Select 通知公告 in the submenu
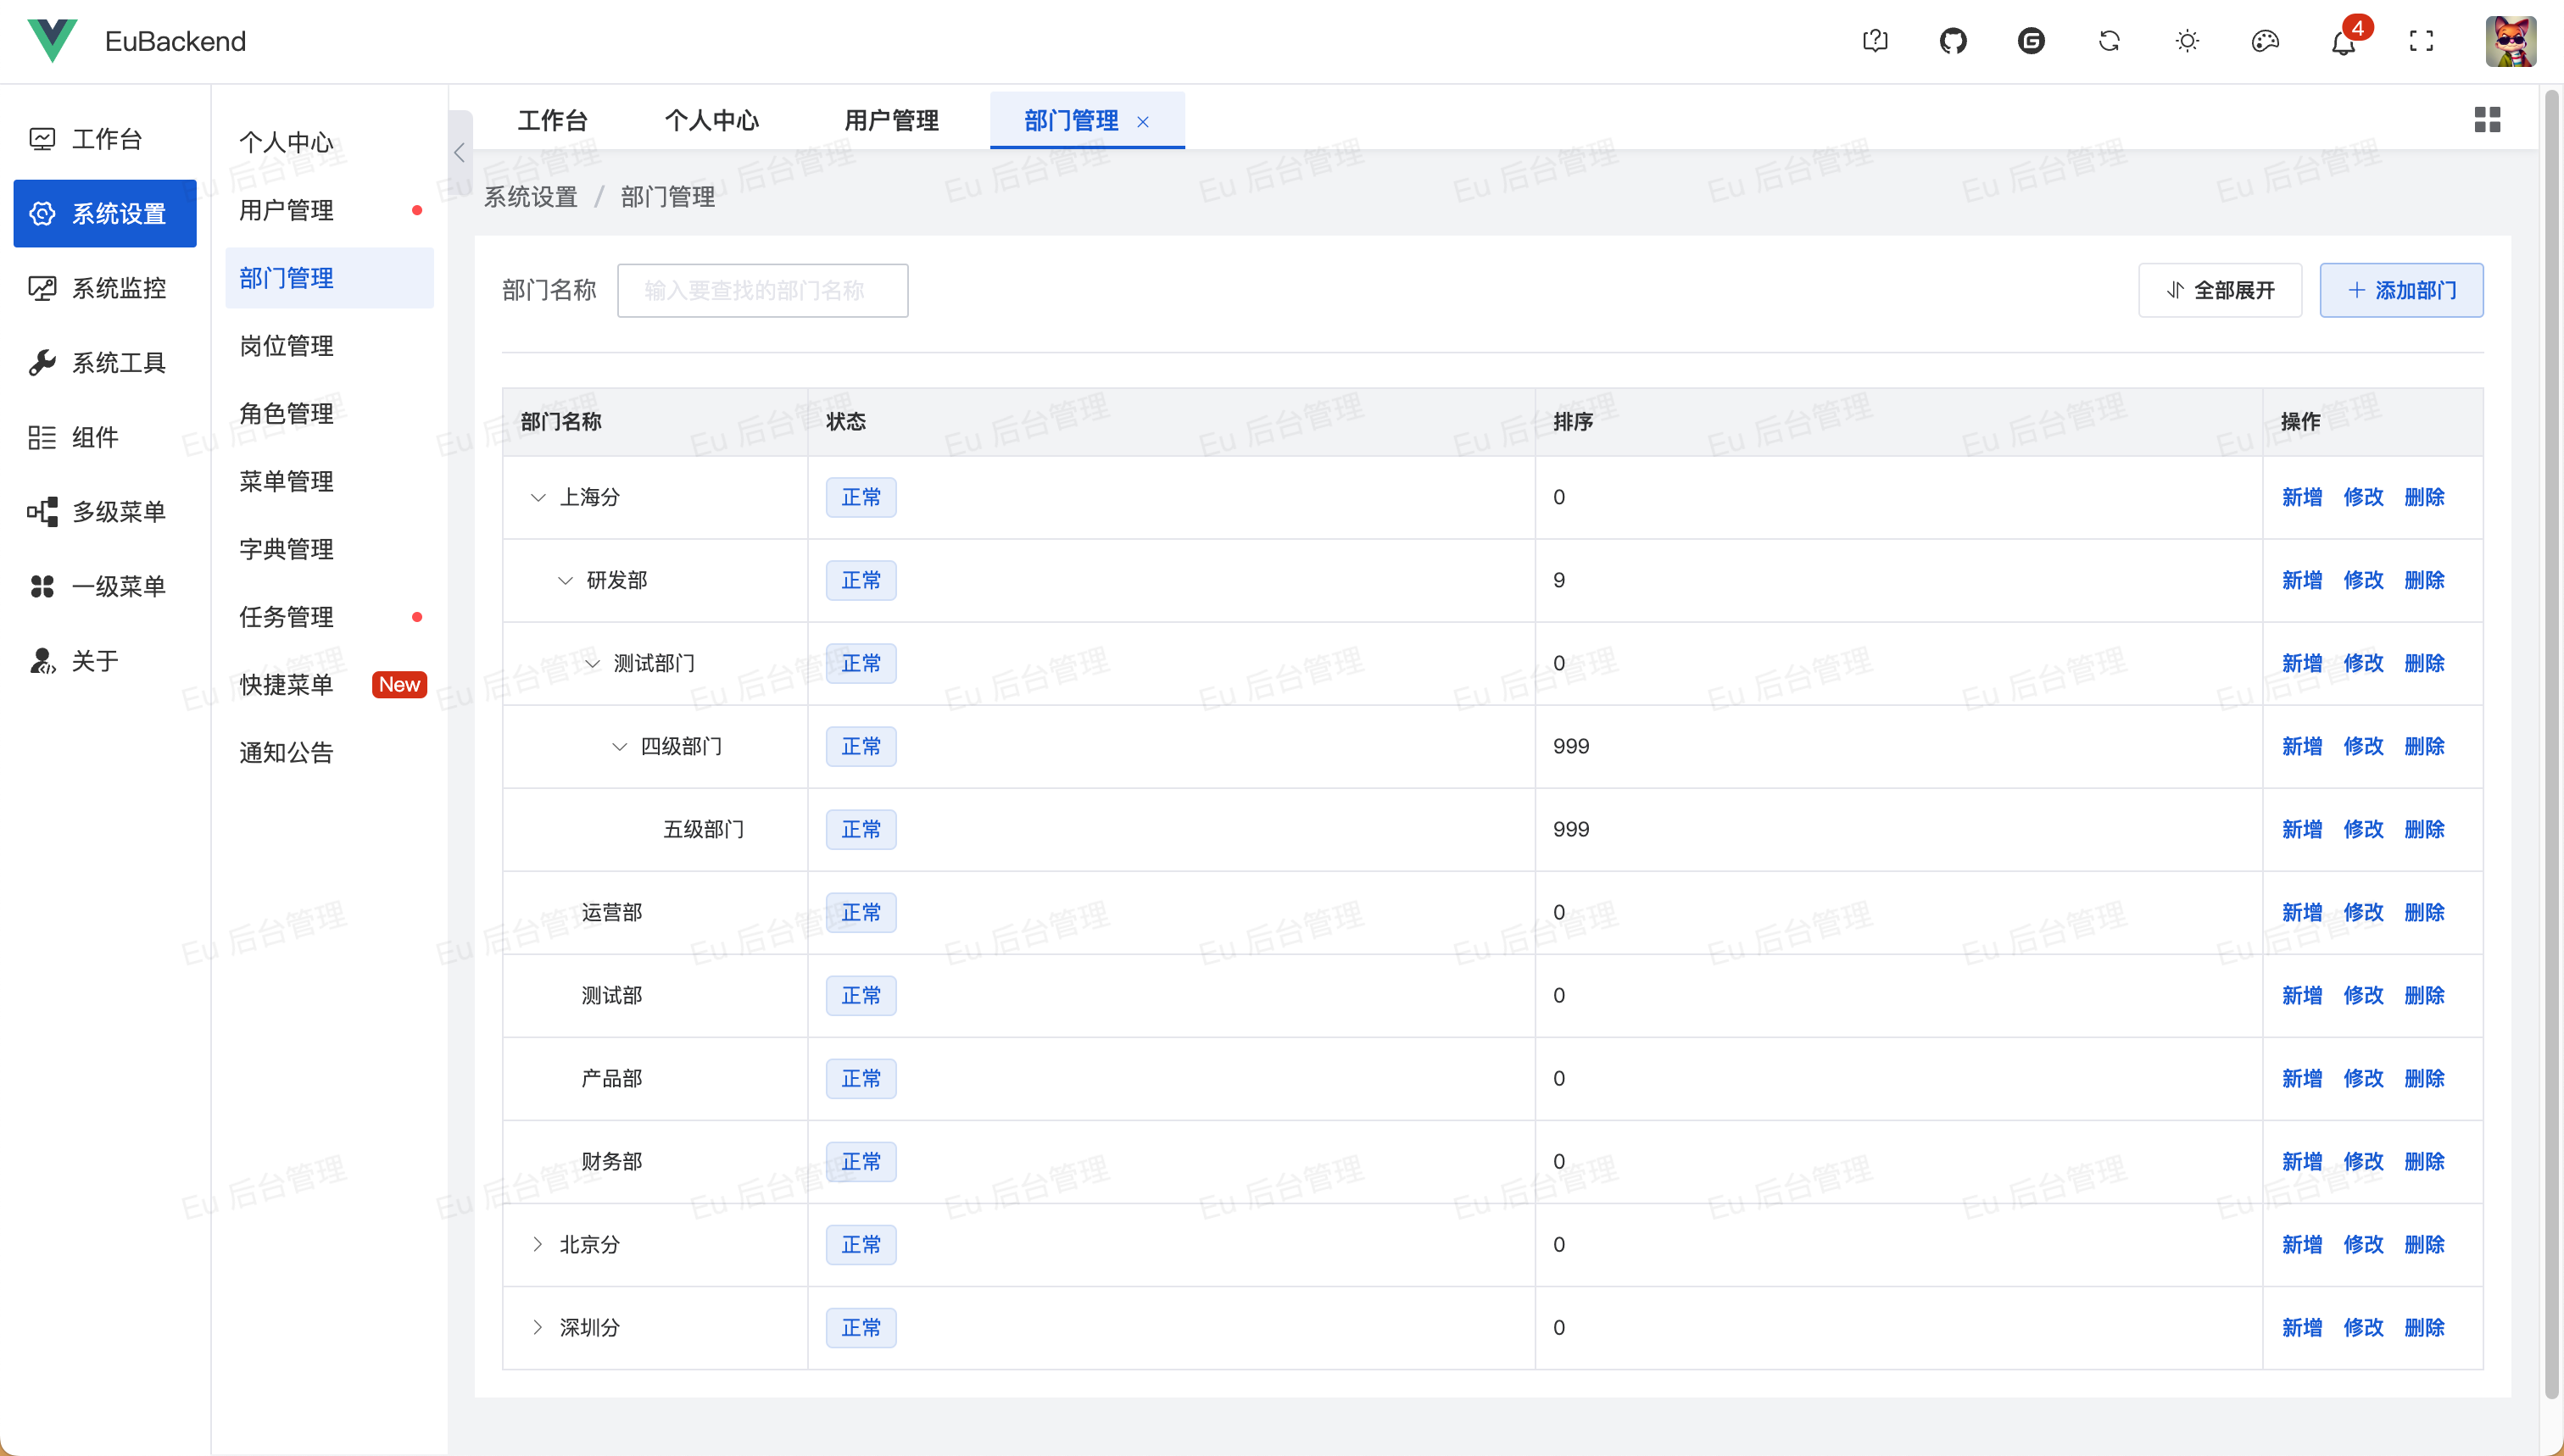The width and height of the screenshot is (2564, 1456). (329, 752)
